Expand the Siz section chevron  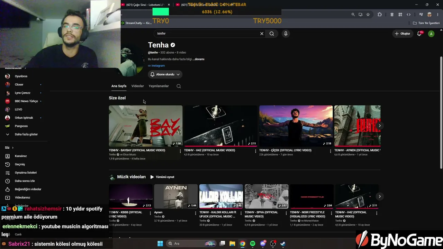coord(13,148)
